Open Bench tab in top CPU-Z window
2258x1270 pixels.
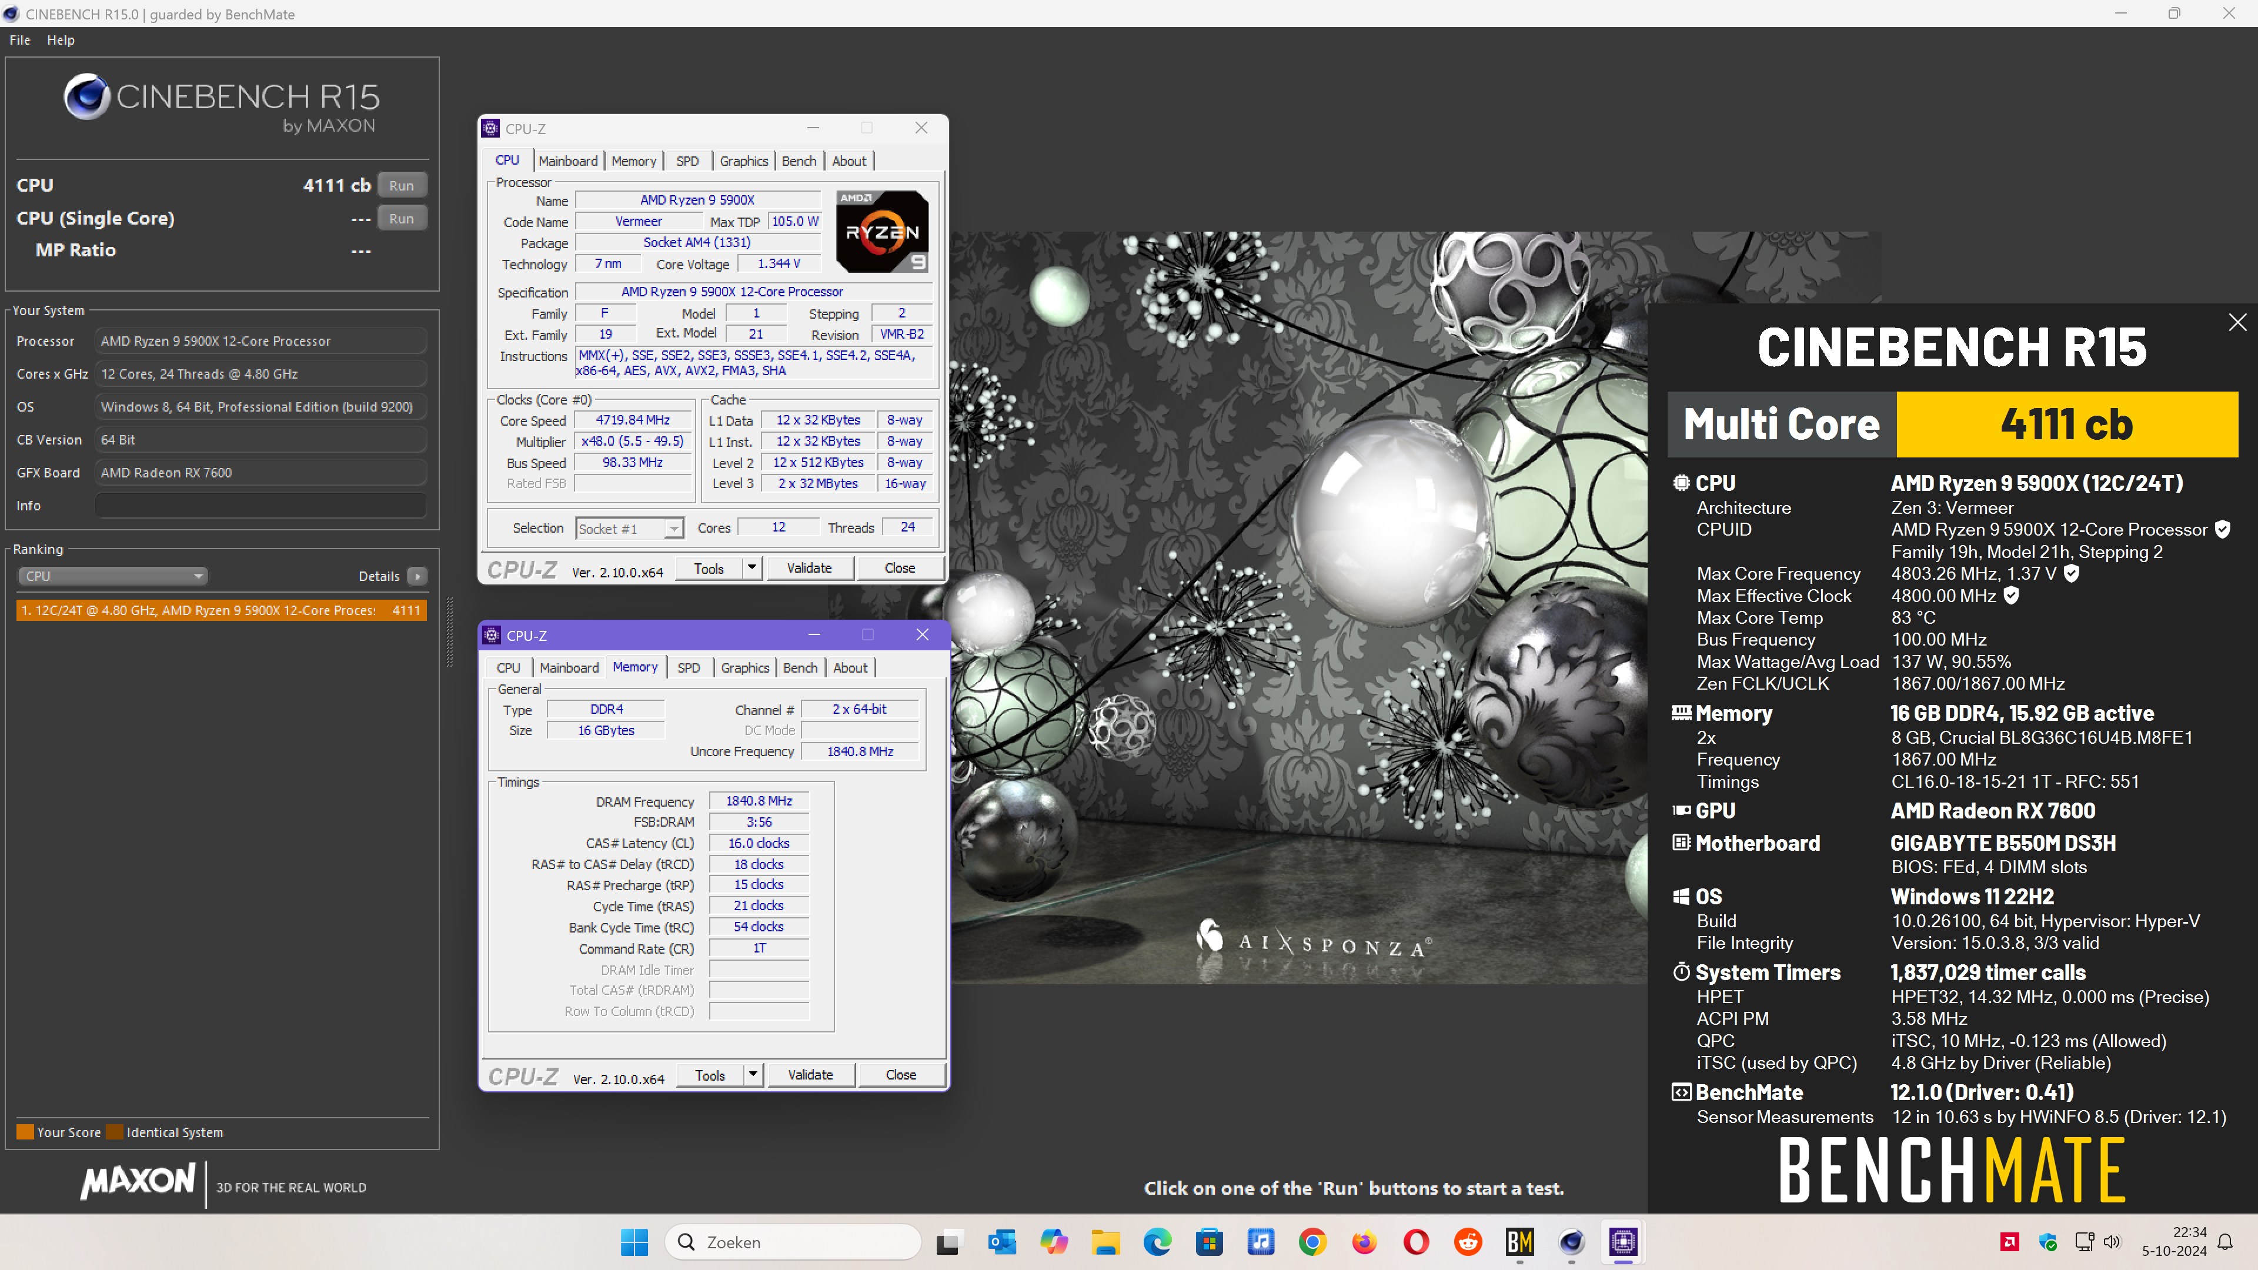pyautogui.click(x=799, y=161)
